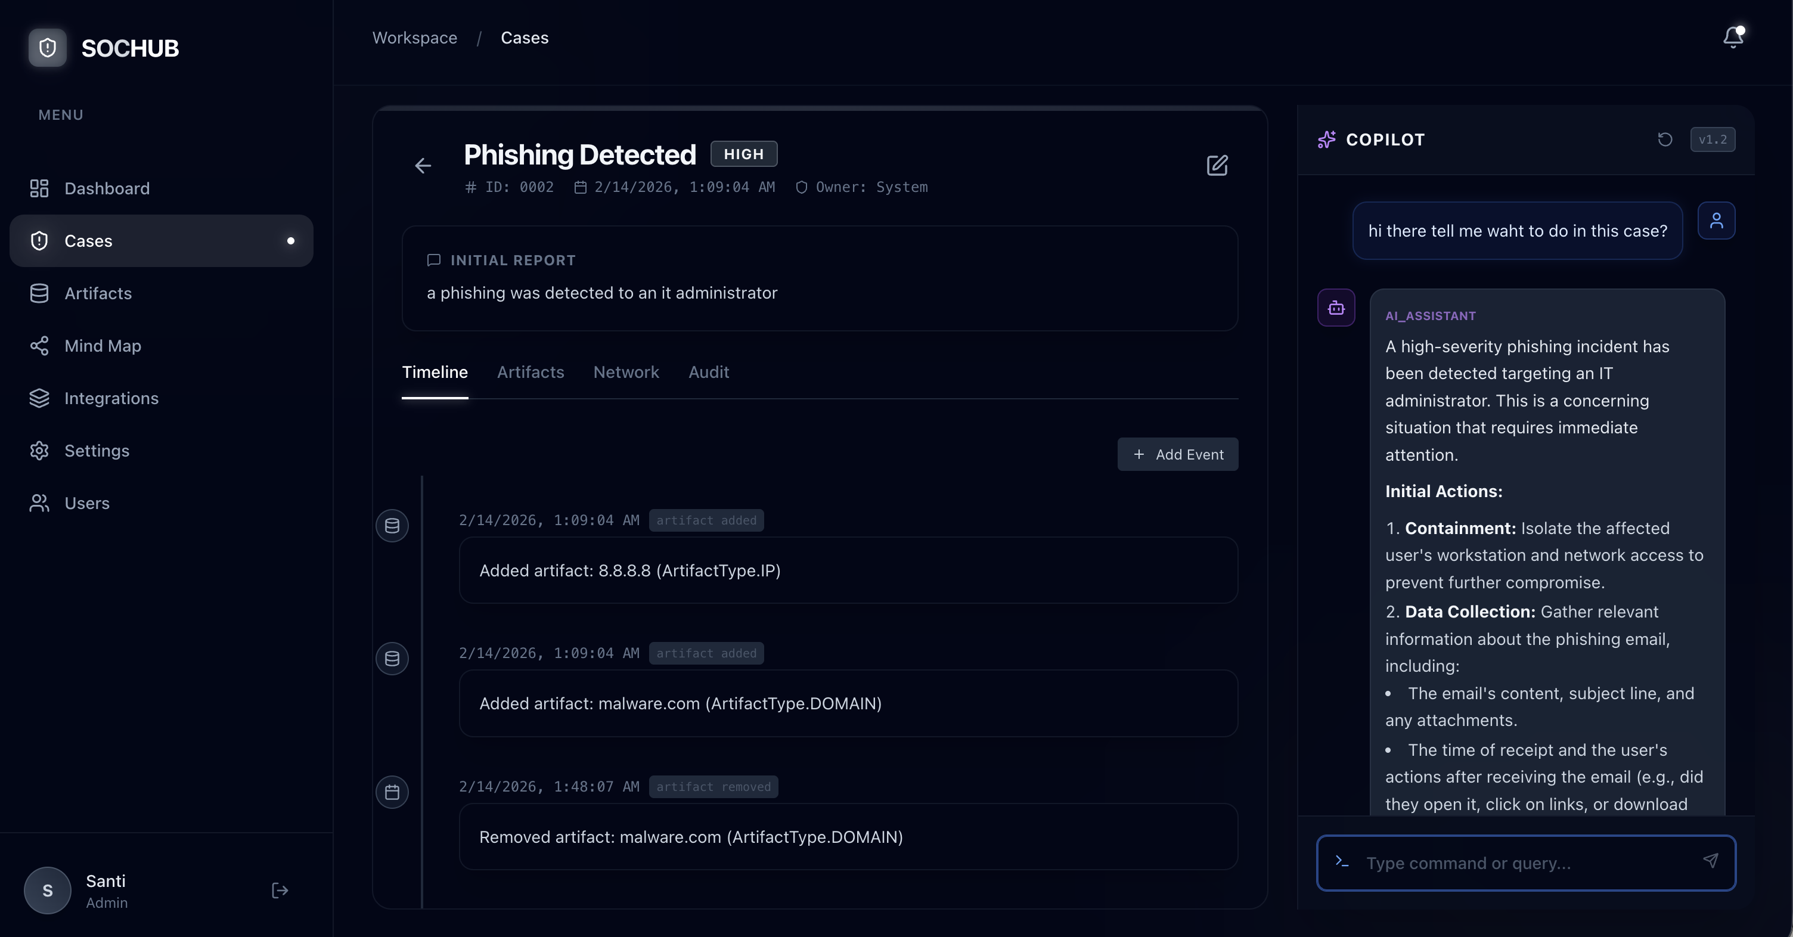Open Mind Map from the sidebar

coord(101,345)
